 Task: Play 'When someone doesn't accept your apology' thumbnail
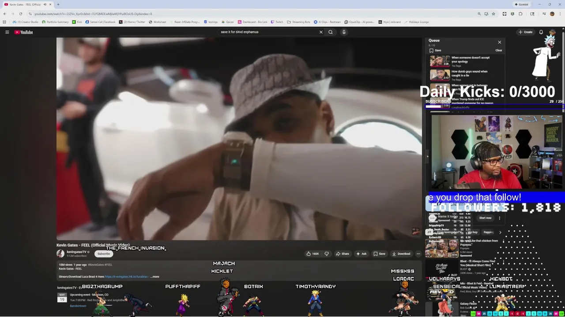coord(440,61)
